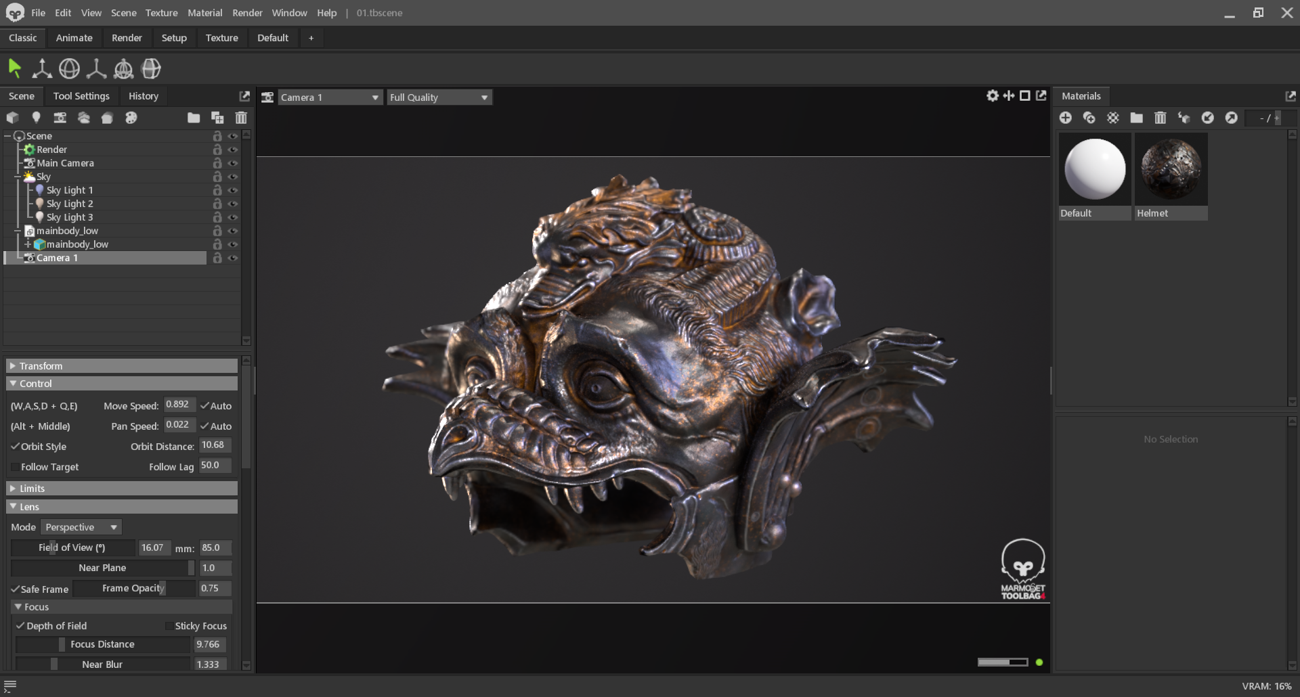
Task: Click the Orbit Distance value field
Action: (x=215, y=445)
